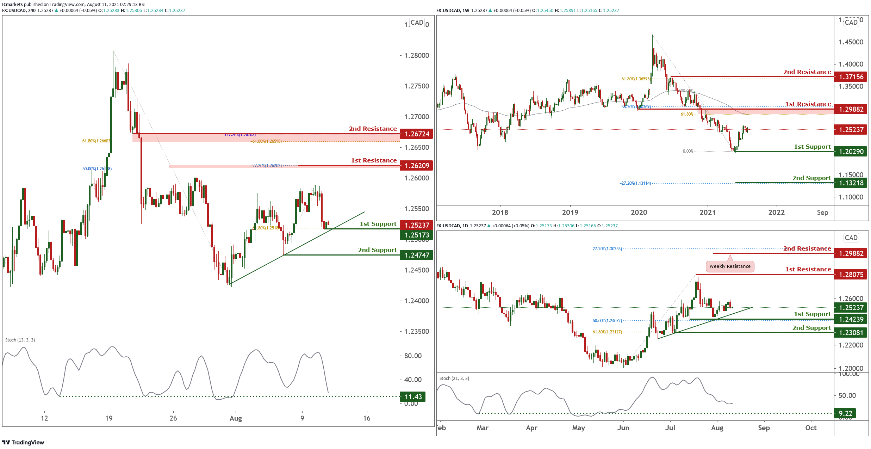The height and width of the screenshot is (449, 871).
Task: Click the FX:USDCAD, 1W chart title
Action: (x=453, y=11)
